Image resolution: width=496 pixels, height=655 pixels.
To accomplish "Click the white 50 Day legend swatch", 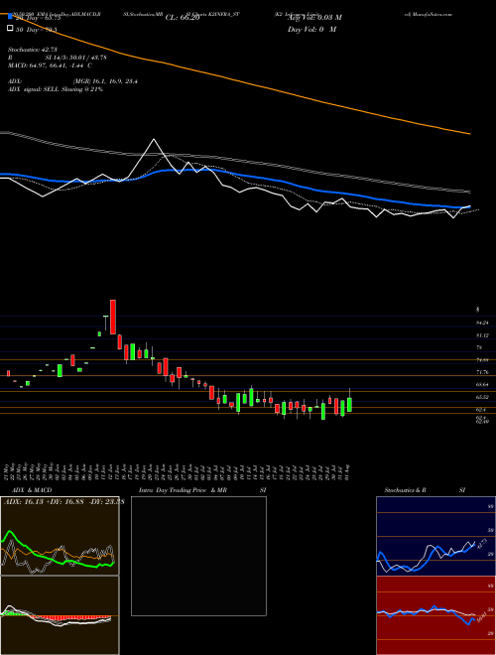I will point(10,29).
